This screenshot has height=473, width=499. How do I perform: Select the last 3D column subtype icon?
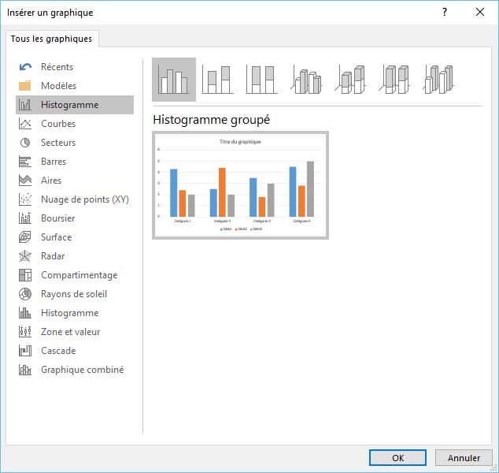(440, 80)
